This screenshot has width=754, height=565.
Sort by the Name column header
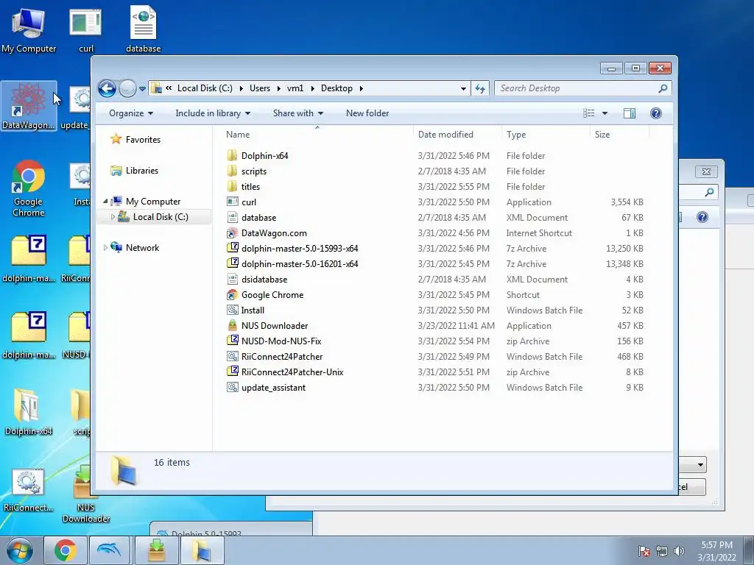[x=317, y=135]
